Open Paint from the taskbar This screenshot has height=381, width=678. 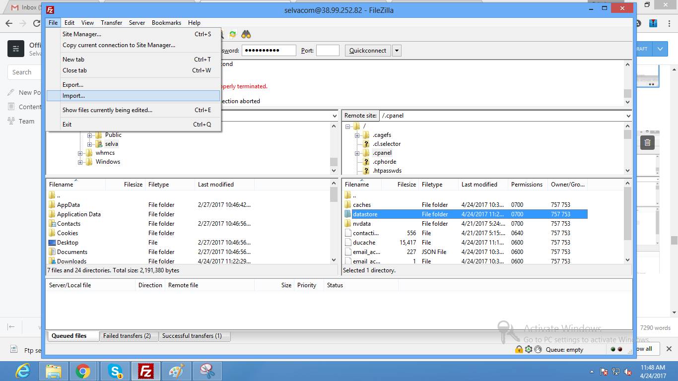click(176, 371)
